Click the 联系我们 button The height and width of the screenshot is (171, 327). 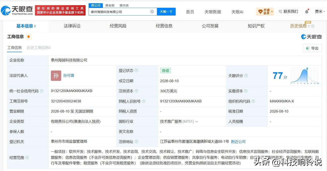click(288, 12)
